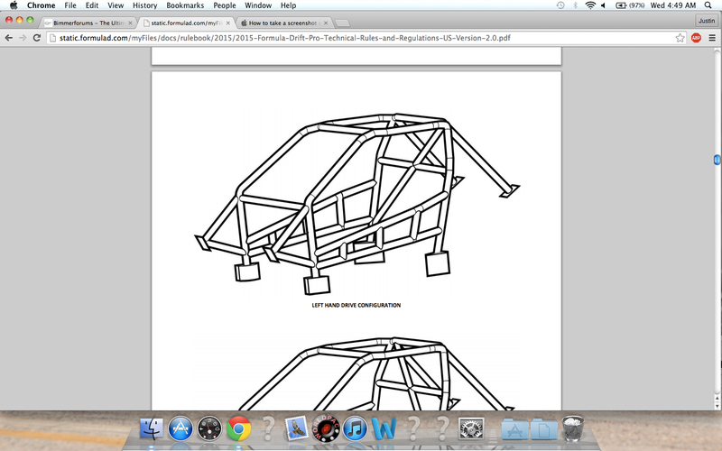The height and width of the screenshot is (451, 722).
Task: Open the 'How to take a screenshot' tab
Action: point(282,23)
